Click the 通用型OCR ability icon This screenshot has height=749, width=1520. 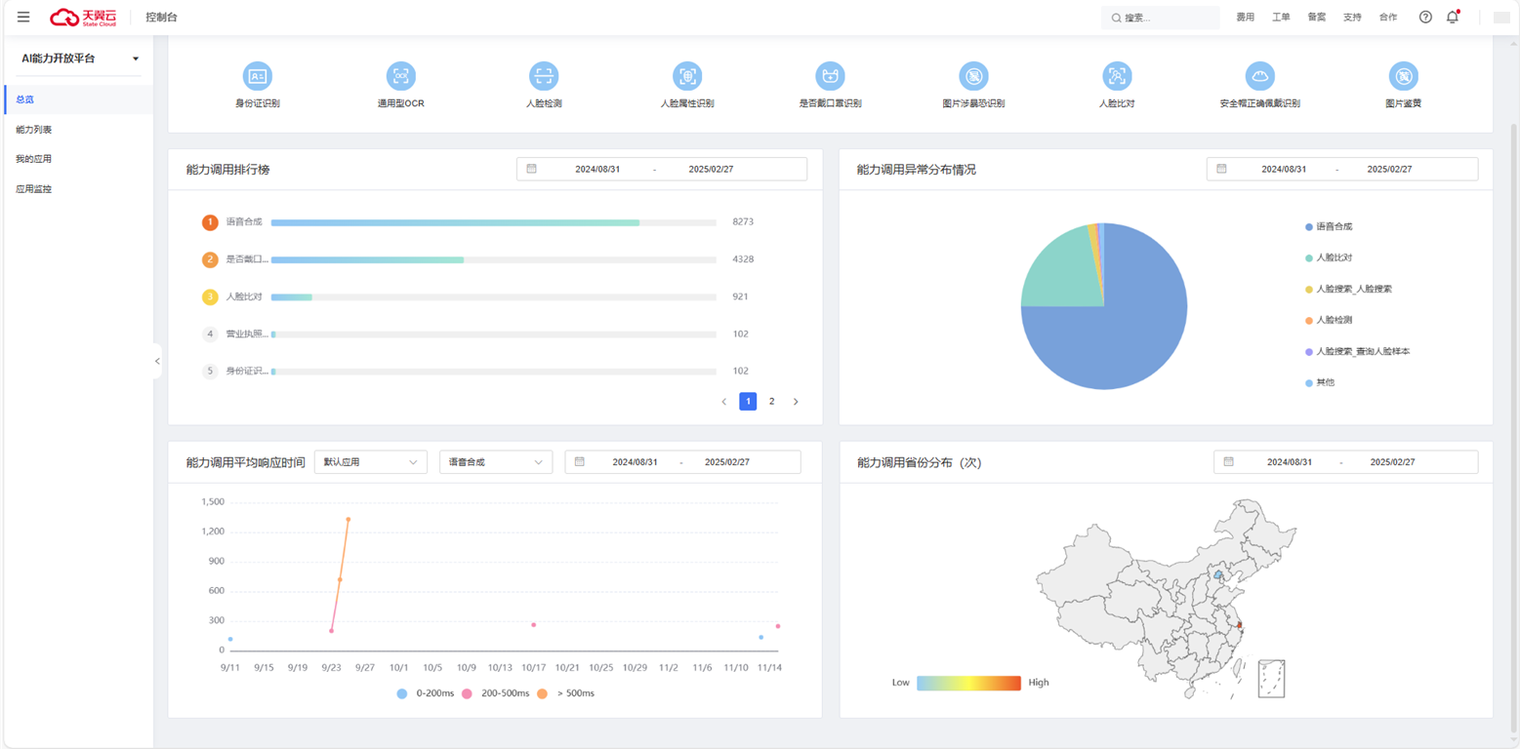tap(401, 76)
